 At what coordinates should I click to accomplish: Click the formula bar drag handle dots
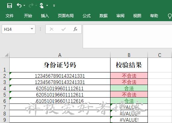[40, 29]
